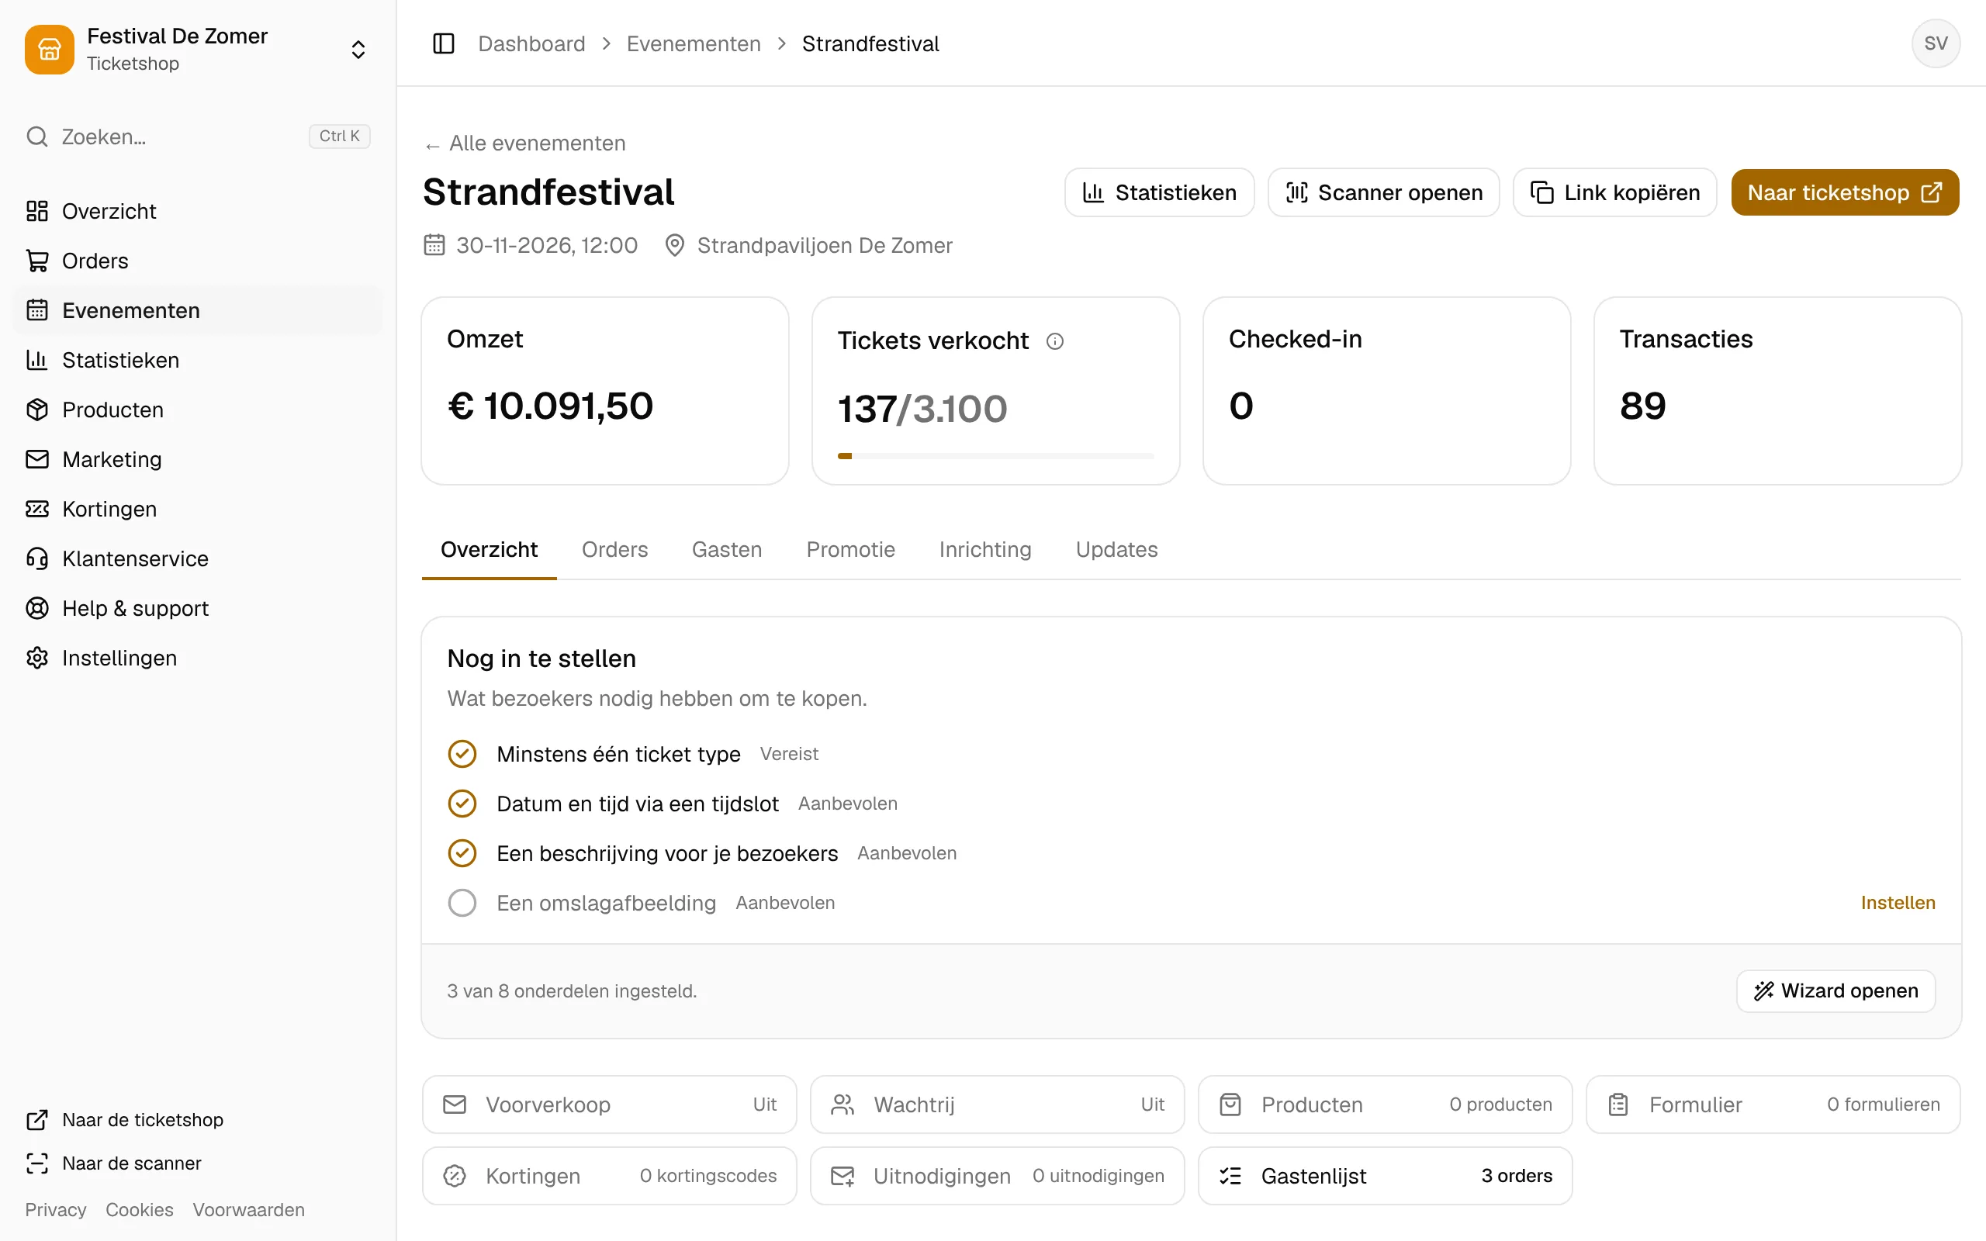Switch to the Gasten tab
The height and width of the screenshot is (1241, 1986).
(x=727, y=550)
